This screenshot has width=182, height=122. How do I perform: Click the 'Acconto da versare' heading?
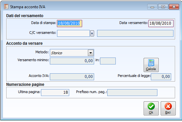click(x=24, y=43)
